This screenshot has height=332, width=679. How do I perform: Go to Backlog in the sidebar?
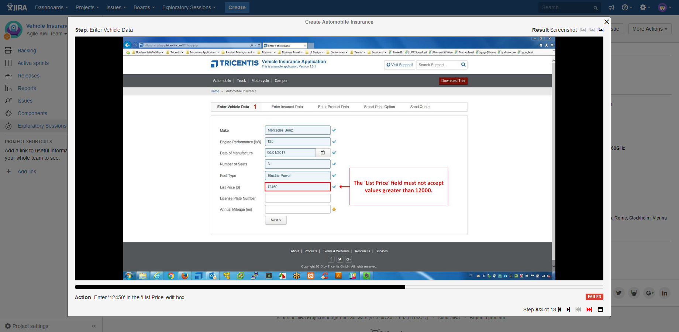(27, 51)
